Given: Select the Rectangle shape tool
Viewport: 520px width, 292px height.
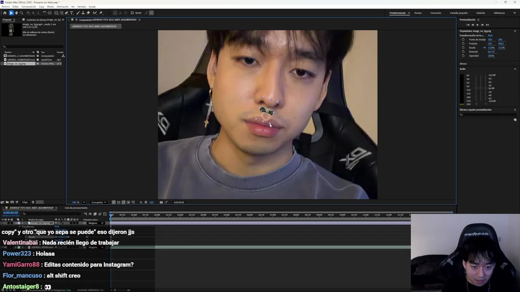Looking at the screenshot, I should [x=56, y=13].
